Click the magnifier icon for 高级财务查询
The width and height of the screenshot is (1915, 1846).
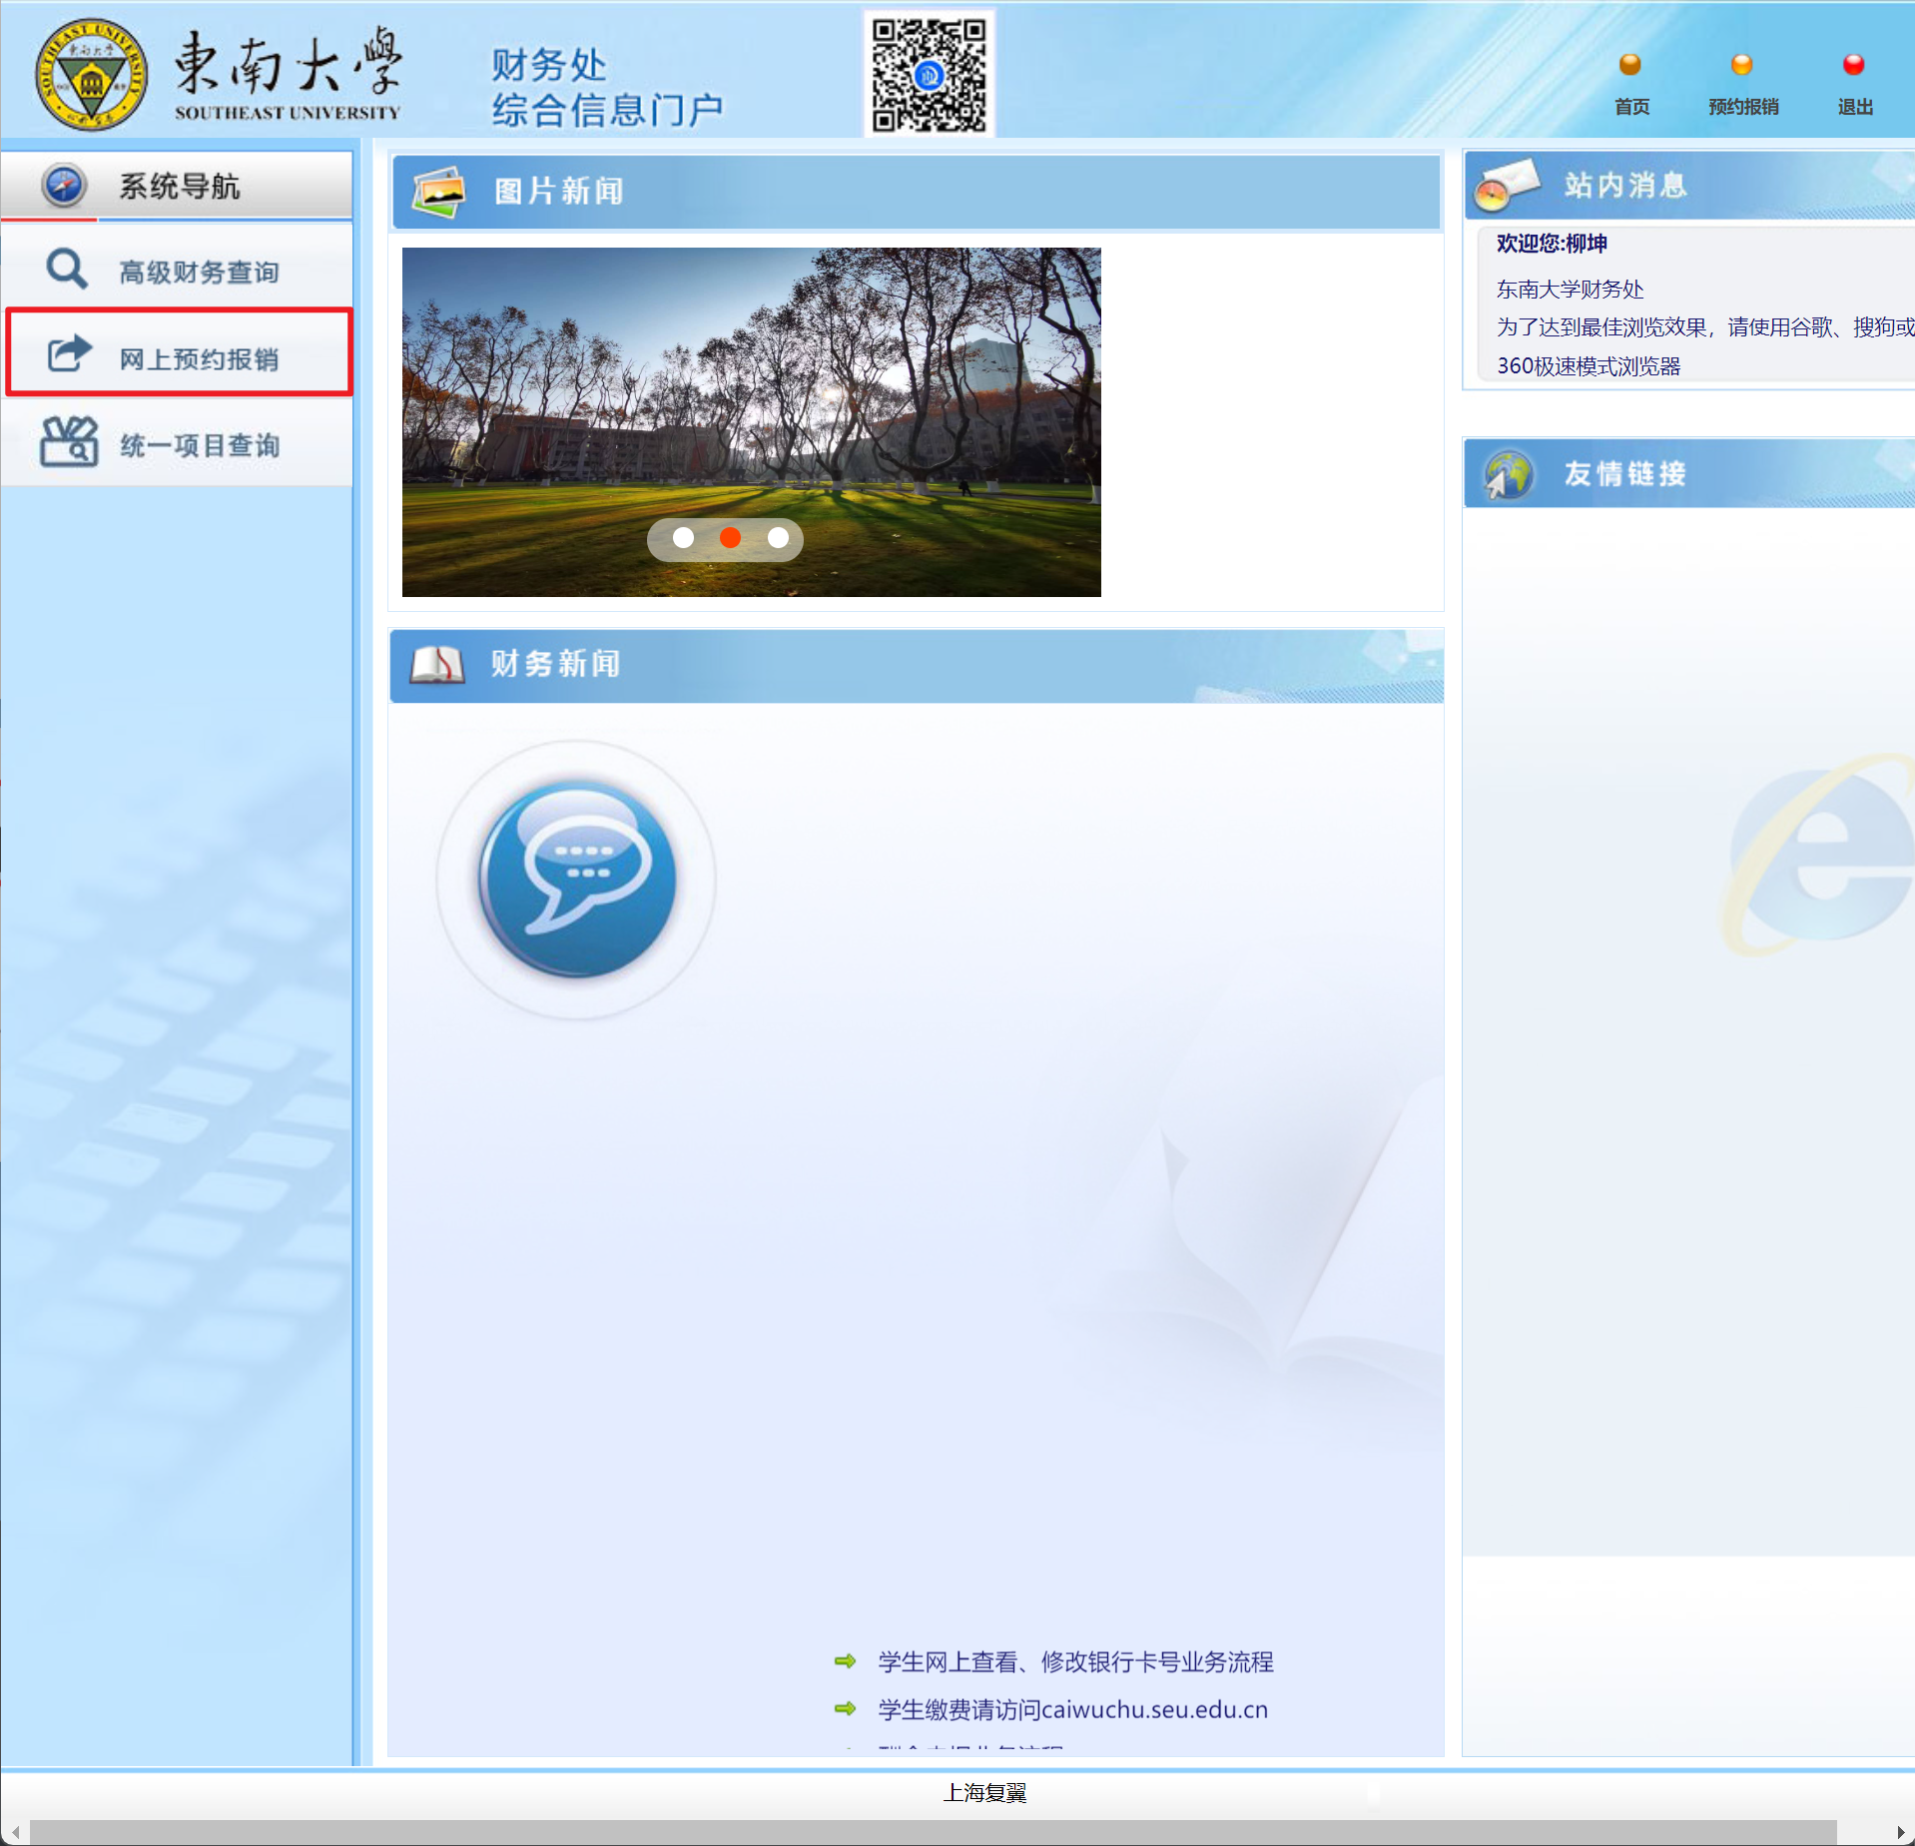(x=67, y=270)
